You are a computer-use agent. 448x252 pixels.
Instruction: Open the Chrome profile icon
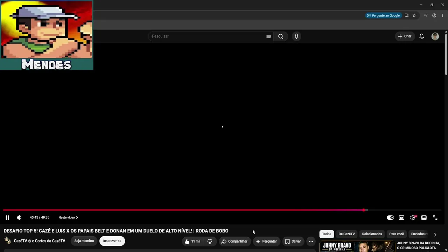pyautogui.click(x=434, y=15)
